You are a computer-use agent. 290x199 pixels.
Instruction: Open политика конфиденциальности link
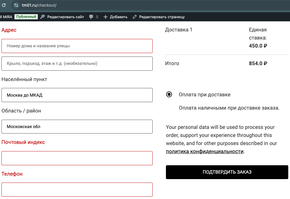205,151
